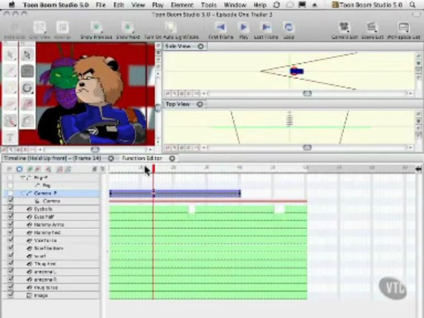424x318 pixels.
Task: Toggle Loop playback
Action: pyautogui.click(x=288, y=27)
